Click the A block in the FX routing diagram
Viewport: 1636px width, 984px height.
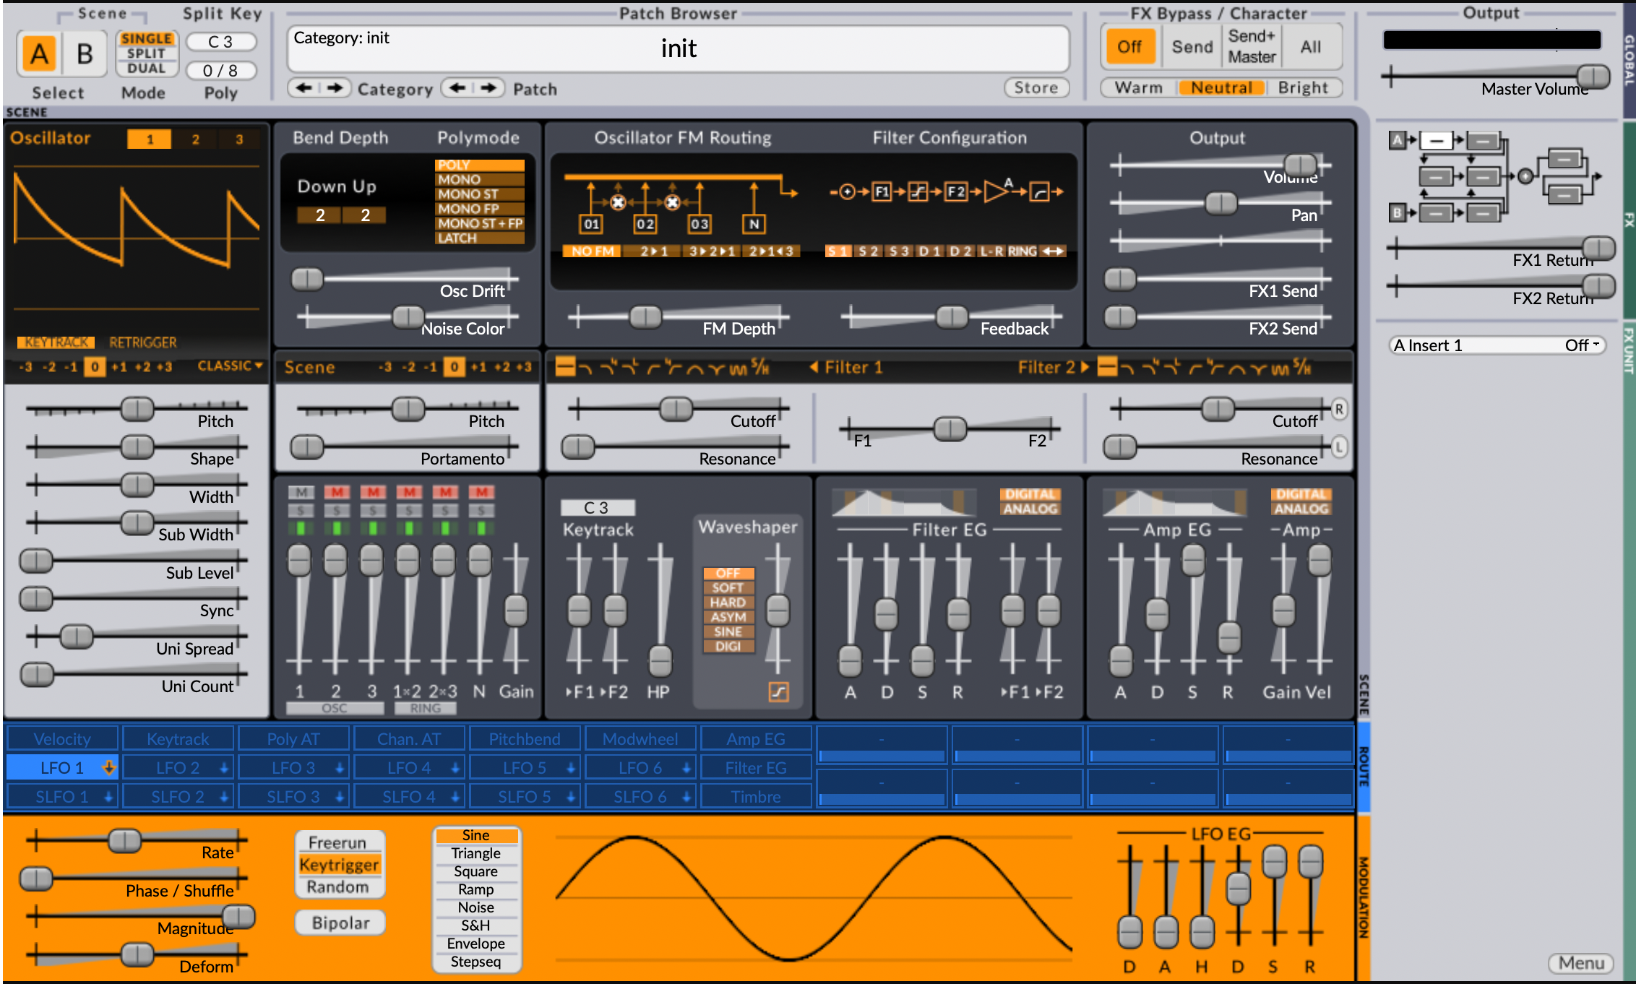click(x=1397, y=140)
